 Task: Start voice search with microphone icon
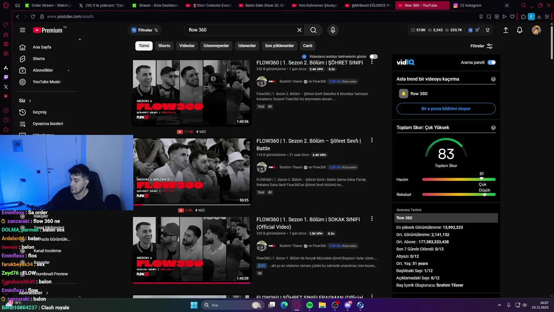333,30
